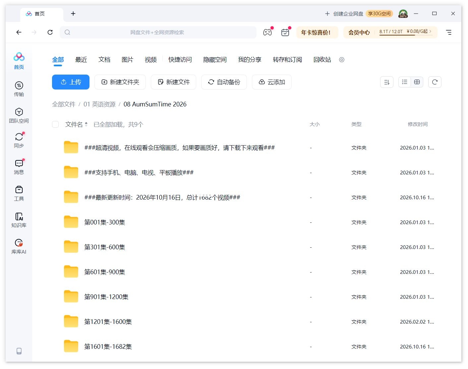Select the ###最新更新时间 folder row
Image resolution: width=468 pixels, height=369 pixels.
click(247, 197)
